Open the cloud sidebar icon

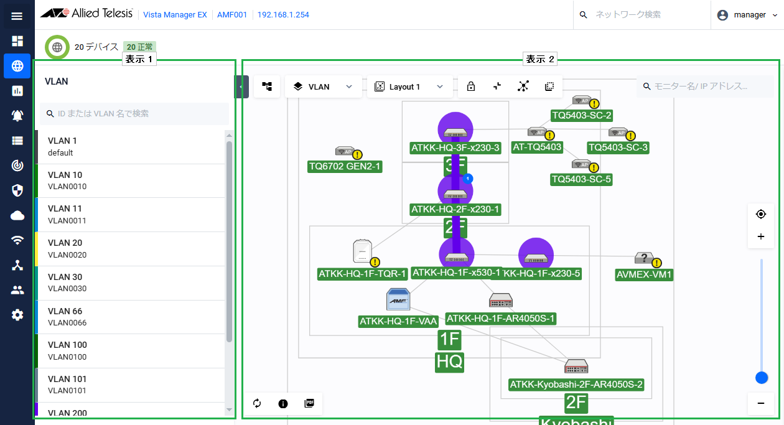tap(17, 215)
